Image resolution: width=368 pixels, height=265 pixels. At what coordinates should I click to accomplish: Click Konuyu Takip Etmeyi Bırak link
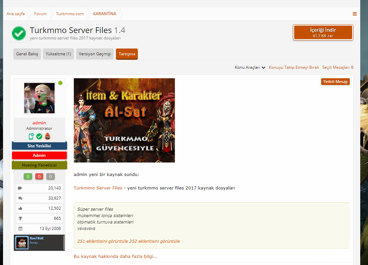[294, 67]
